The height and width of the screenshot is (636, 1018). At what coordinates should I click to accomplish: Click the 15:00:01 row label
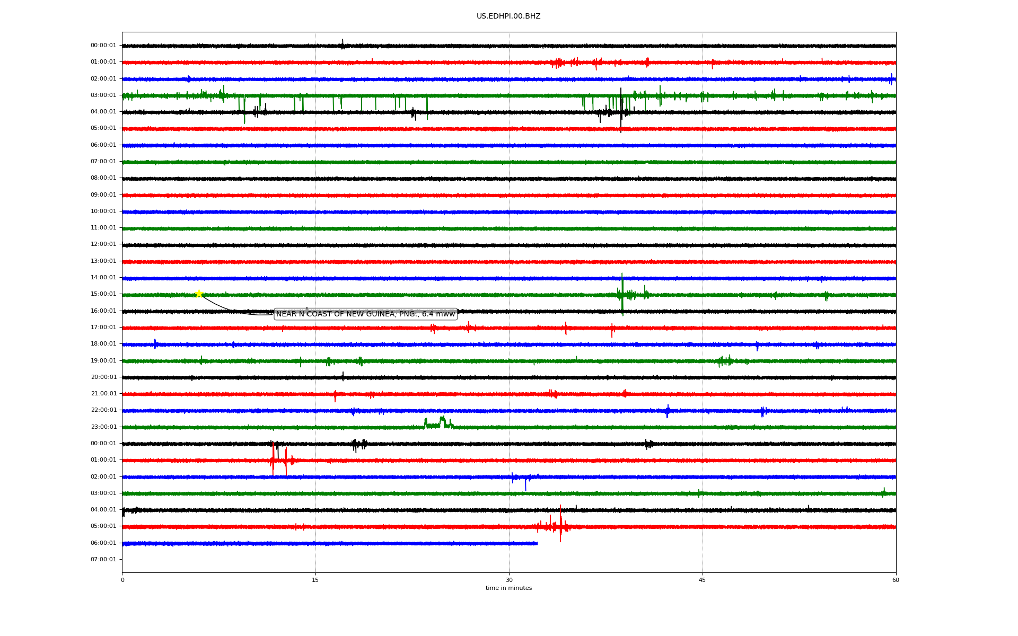103,294
